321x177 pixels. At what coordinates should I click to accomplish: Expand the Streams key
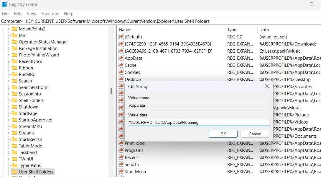[x=8, y=133]
